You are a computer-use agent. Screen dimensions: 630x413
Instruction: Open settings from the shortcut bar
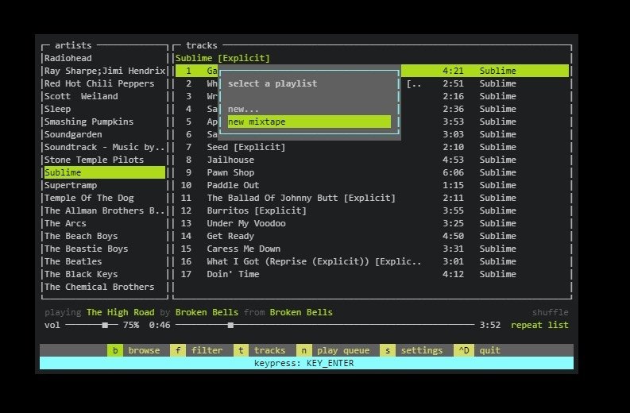pyautogui.click(x=411, y=350)
